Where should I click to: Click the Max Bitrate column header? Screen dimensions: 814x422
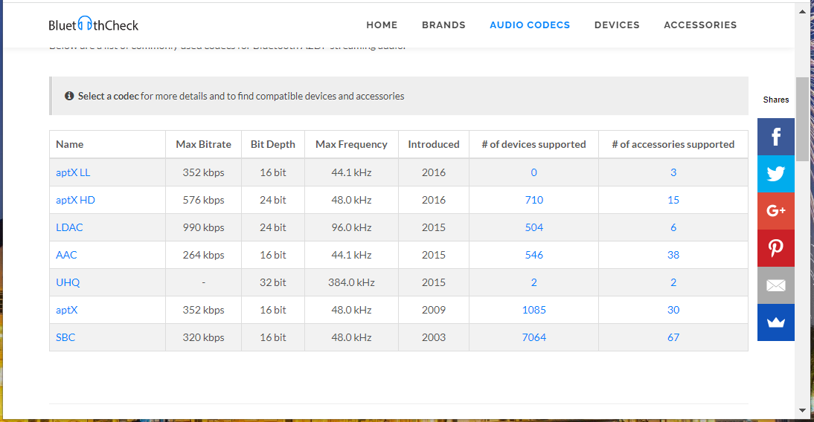click(204, 145)
